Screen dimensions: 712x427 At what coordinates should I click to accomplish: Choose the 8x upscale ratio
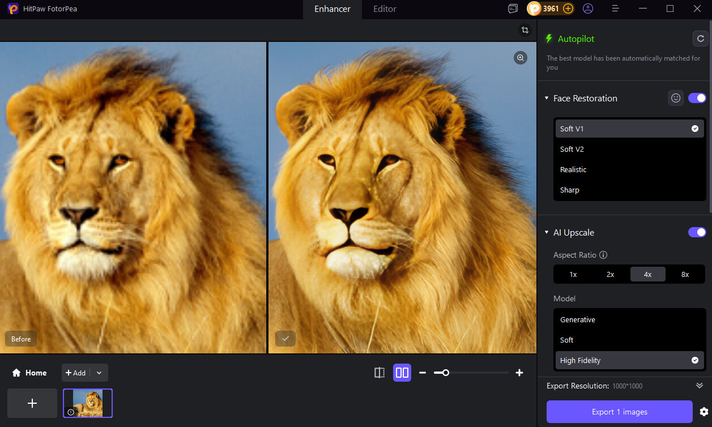pos(685,274)
